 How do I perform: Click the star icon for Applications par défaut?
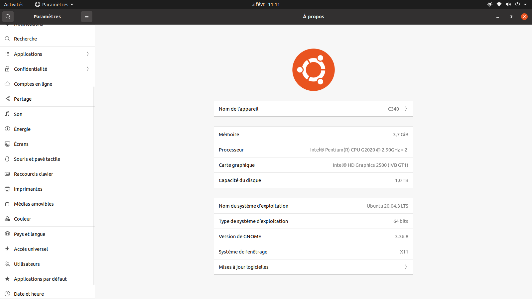tap(7, 279)
